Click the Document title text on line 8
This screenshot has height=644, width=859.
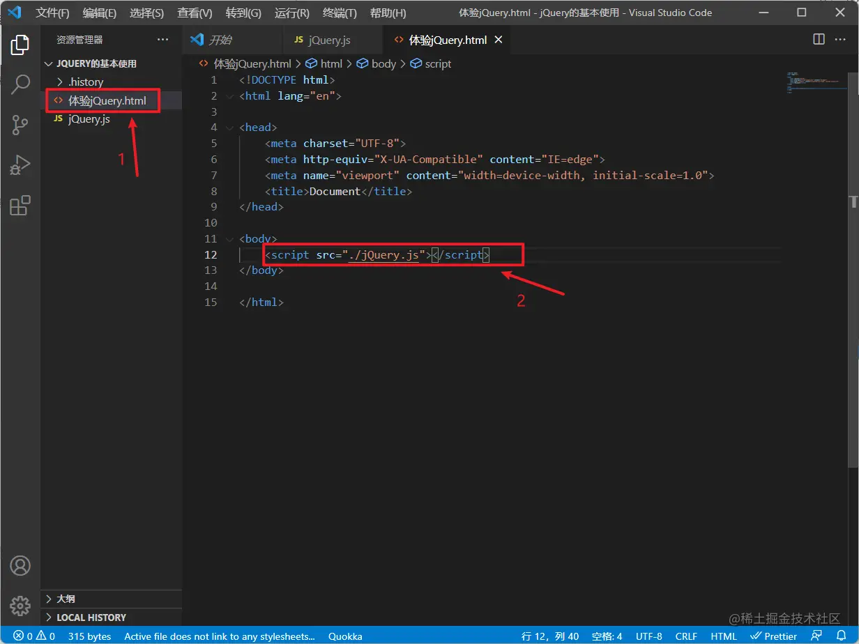(x=335, y=191)
